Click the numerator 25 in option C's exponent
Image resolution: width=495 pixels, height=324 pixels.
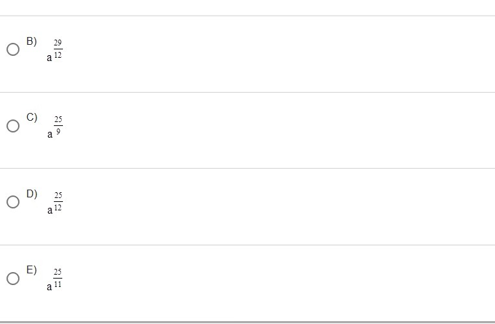[x=58, y=119]
